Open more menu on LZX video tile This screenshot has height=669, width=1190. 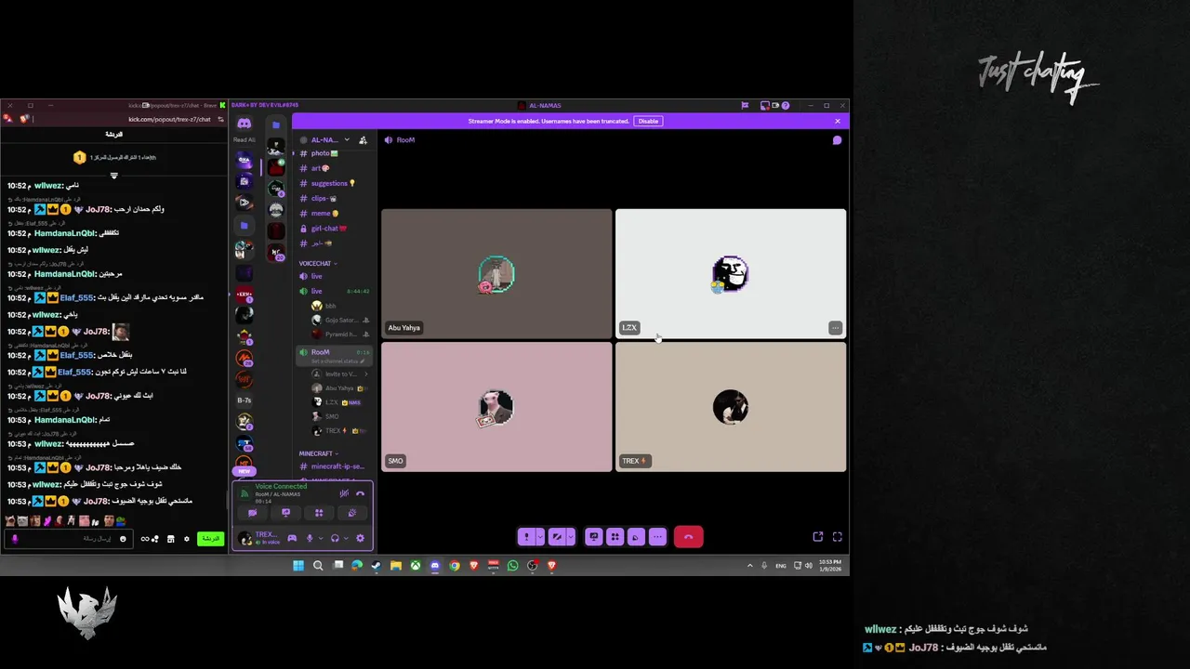point(835,328)
